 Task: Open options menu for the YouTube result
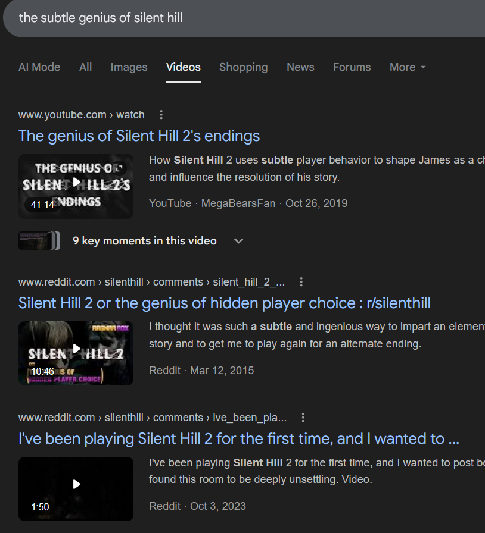pyautogui.click(x=161, y=115)
